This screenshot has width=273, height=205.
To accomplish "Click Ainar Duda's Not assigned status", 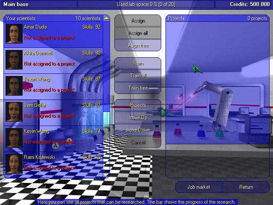I will tap(49, 38).
